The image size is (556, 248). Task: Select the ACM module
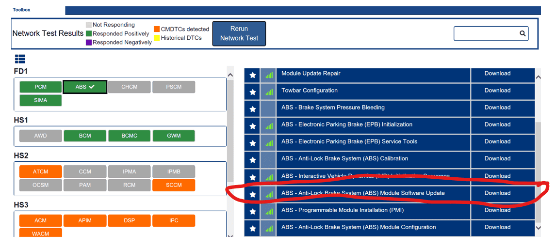[40, 220]
